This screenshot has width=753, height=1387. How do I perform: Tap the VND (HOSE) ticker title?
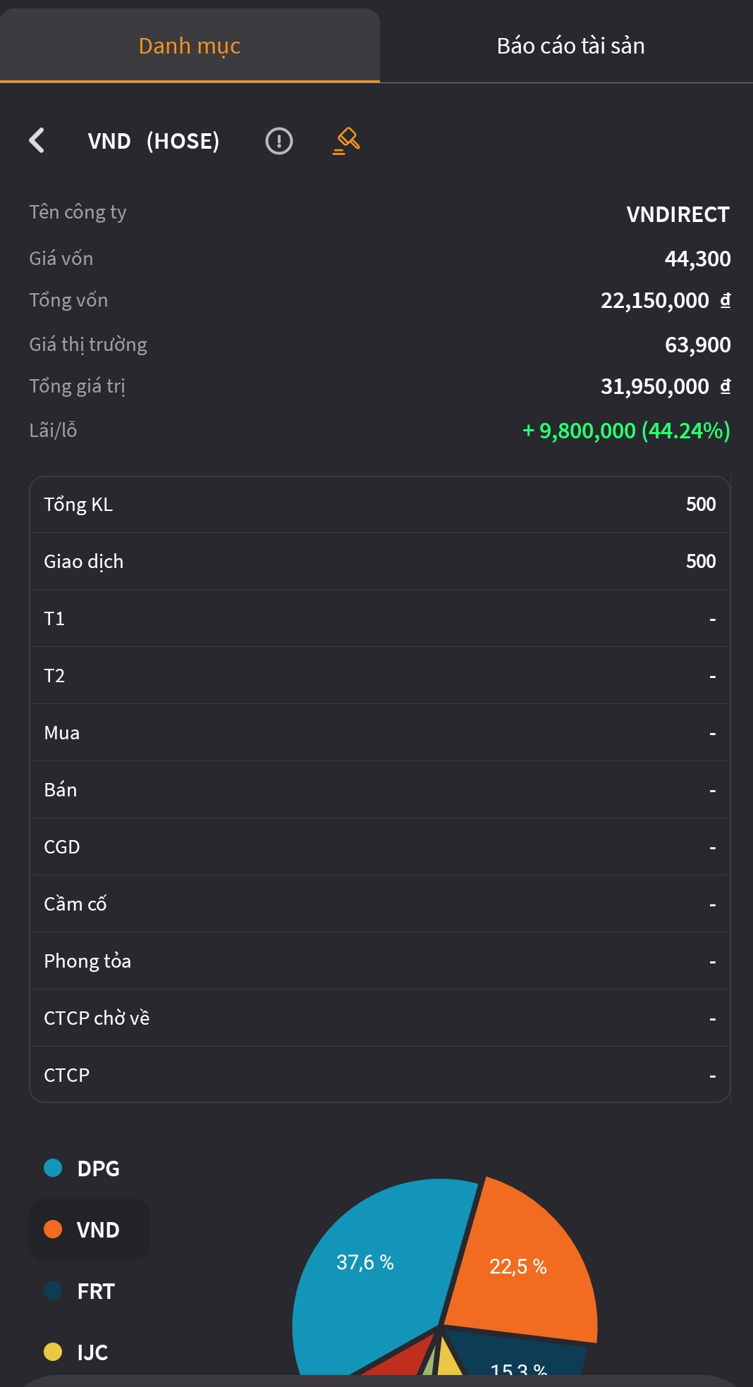[x=154, y=141]
